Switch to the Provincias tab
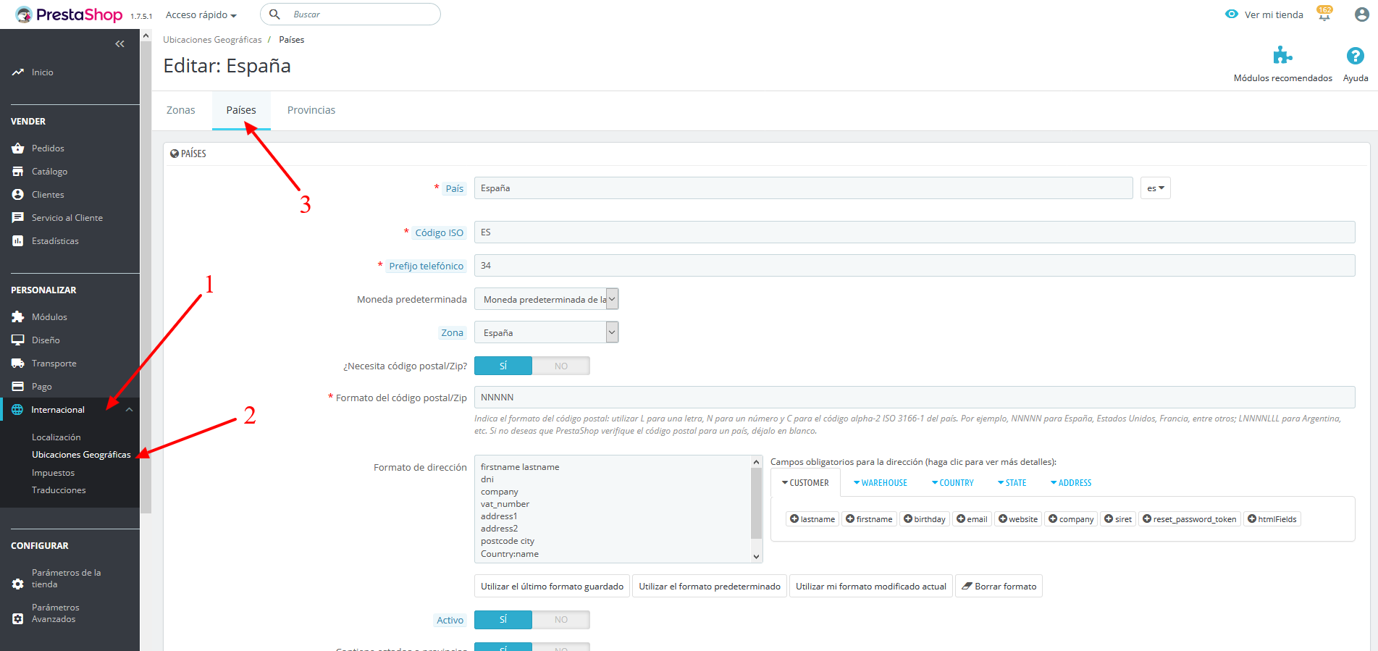1378x651 pixels. coord(311,110)
